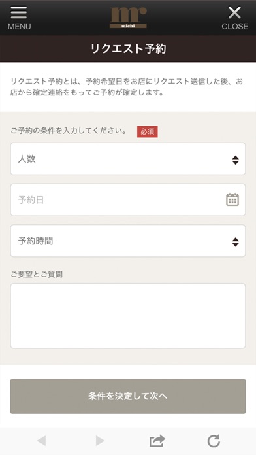Click the up-down arrows on 予約時間 selector
The width and height of the screenshot is (256, 455).
coord(235,242)
